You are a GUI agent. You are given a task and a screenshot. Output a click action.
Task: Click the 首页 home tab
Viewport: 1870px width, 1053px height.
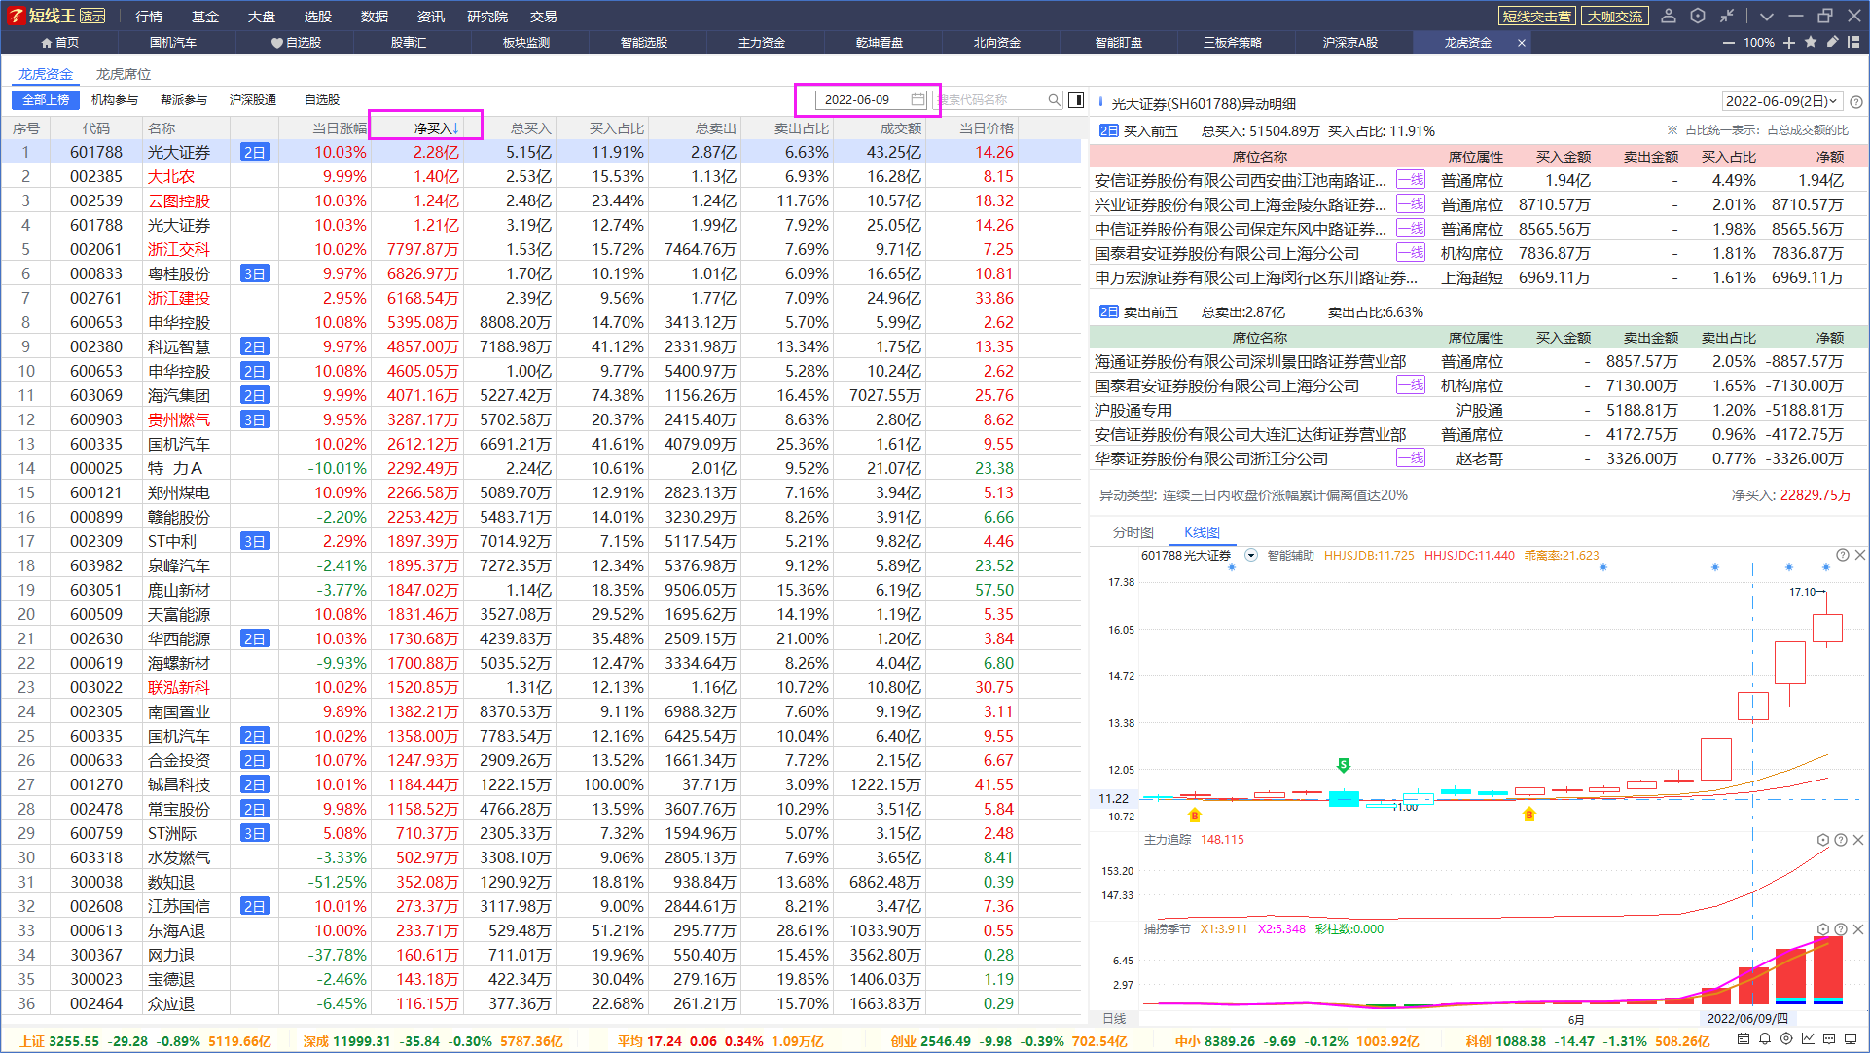coord(59,43)
